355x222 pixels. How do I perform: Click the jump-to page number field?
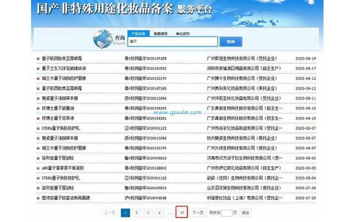(227, 213)
